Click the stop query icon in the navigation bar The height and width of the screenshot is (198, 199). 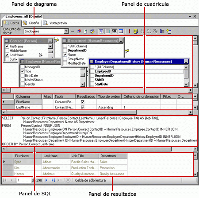(x=68, y=180)
